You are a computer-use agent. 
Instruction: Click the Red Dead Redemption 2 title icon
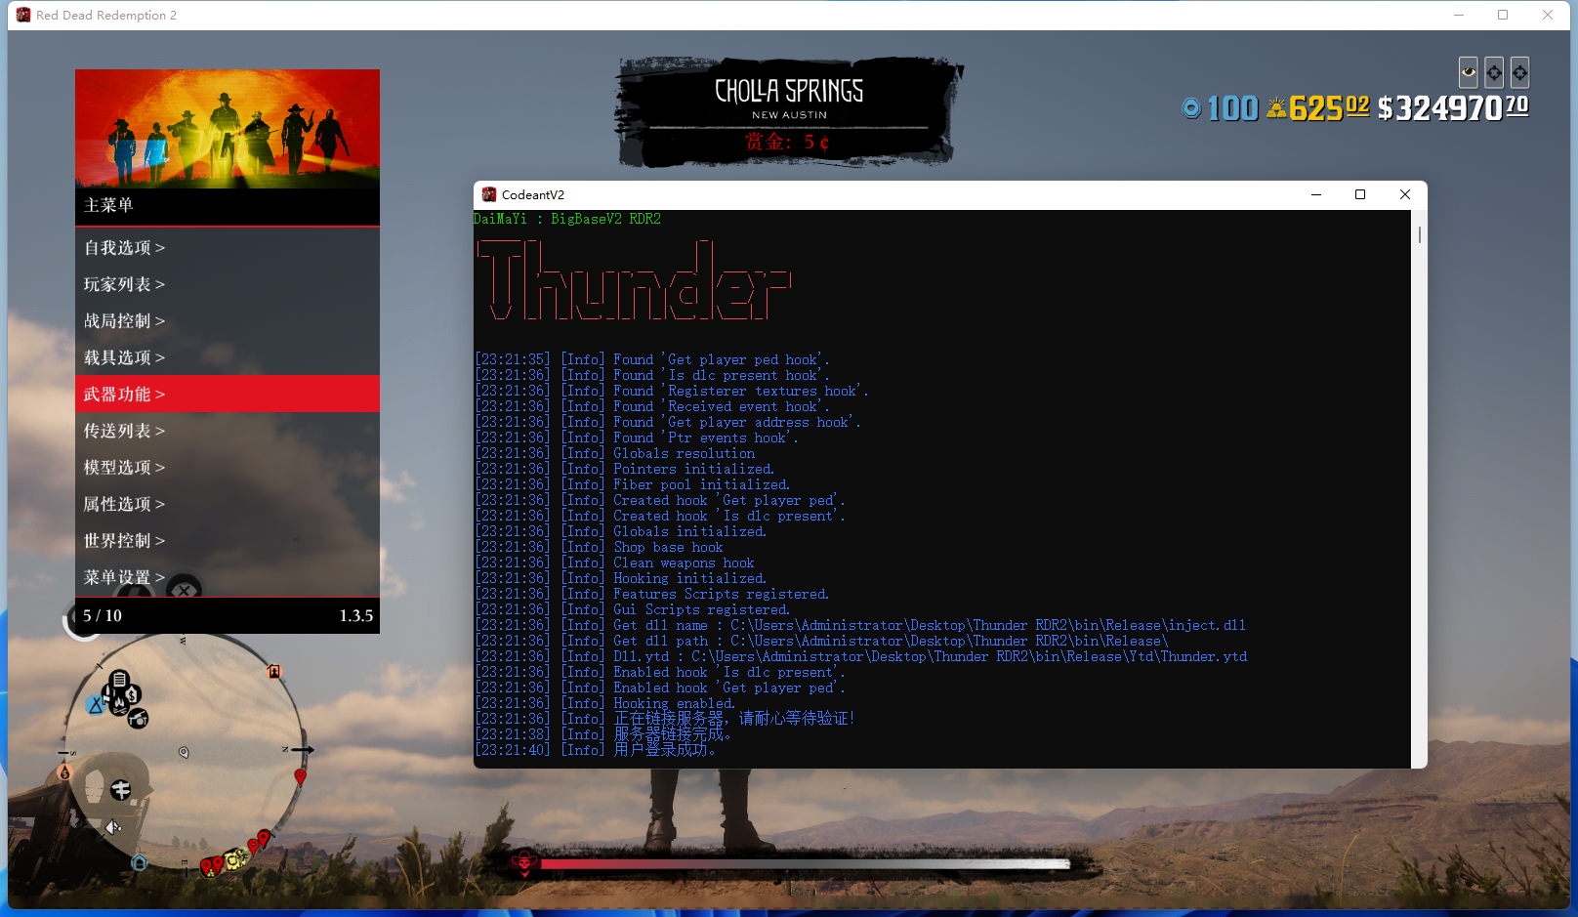[x=23, y=15]
